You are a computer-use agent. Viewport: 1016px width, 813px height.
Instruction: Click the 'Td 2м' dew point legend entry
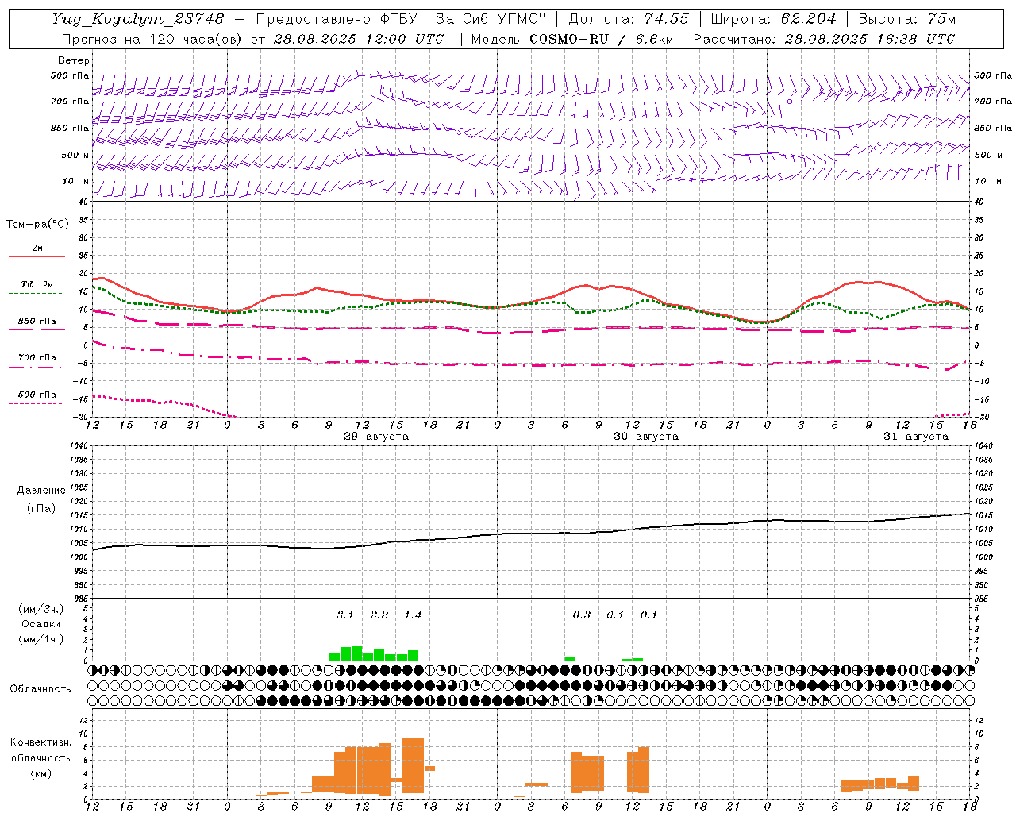pos(37,284)
